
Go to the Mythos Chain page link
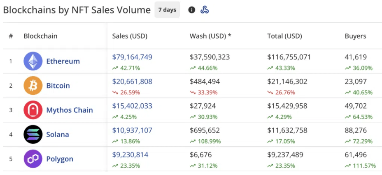click(x=70, y=110)
